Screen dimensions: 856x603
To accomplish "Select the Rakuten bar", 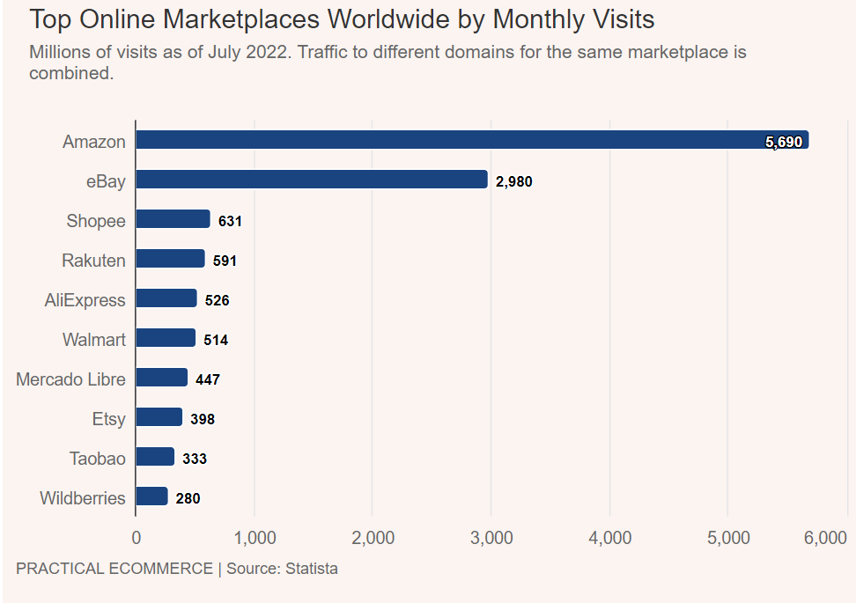I will [170, 258].
